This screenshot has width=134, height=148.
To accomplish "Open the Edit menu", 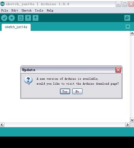I will coord(15,10).
